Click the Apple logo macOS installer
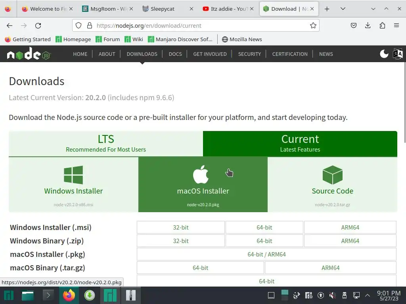 (201, 174)
